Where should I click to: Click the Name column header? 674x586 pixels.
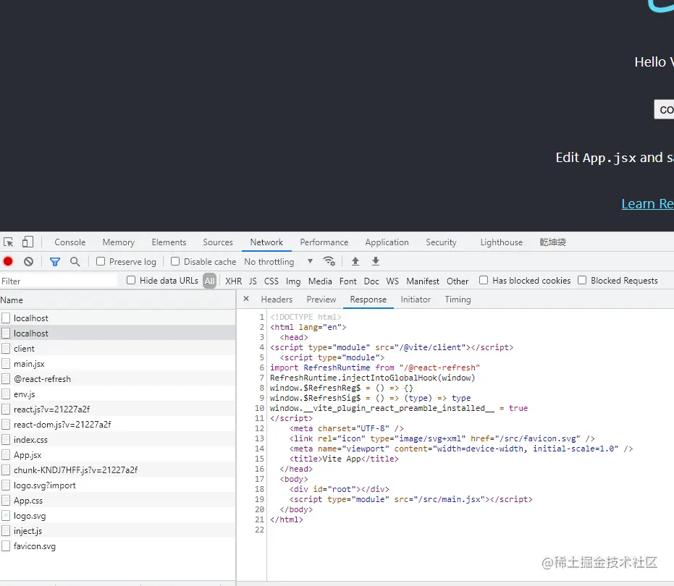point(118,300)
